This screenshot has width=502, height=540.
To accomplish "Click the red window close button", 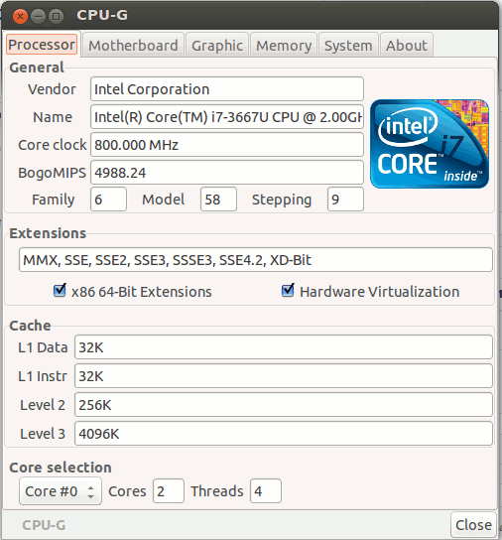I will [x=20, y=16].
